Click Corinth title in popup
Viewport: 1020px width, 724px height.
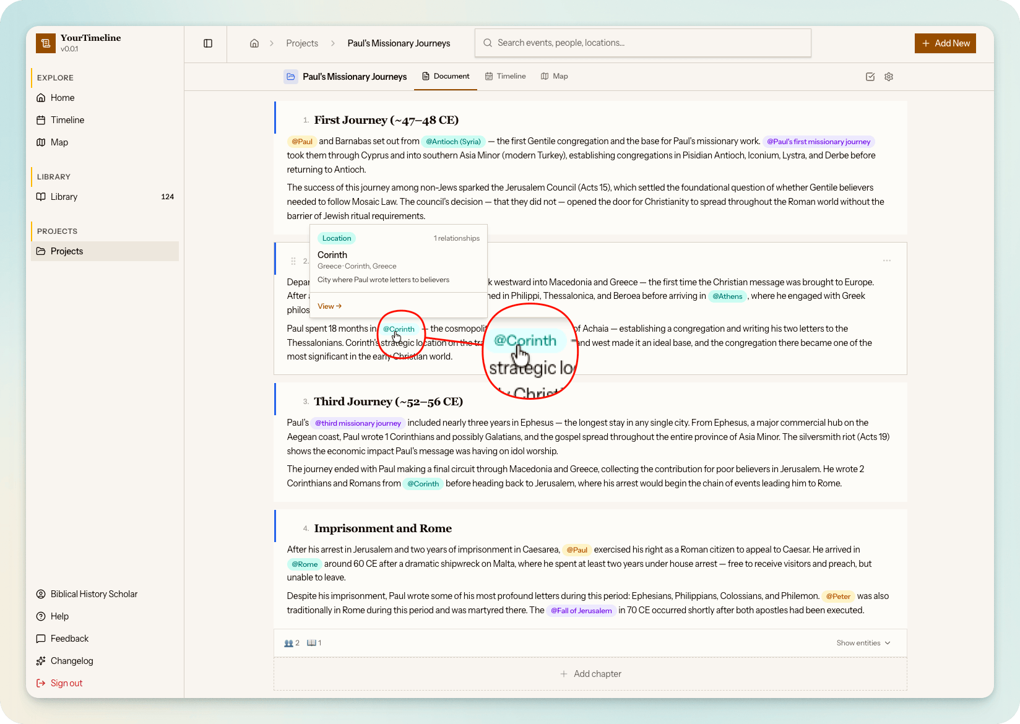332,255
